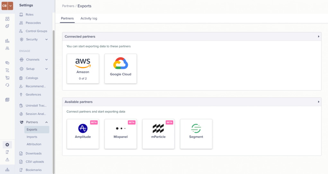Click the Partners handshake icon
Screen dimensions: 328x174
coord(22,122)
